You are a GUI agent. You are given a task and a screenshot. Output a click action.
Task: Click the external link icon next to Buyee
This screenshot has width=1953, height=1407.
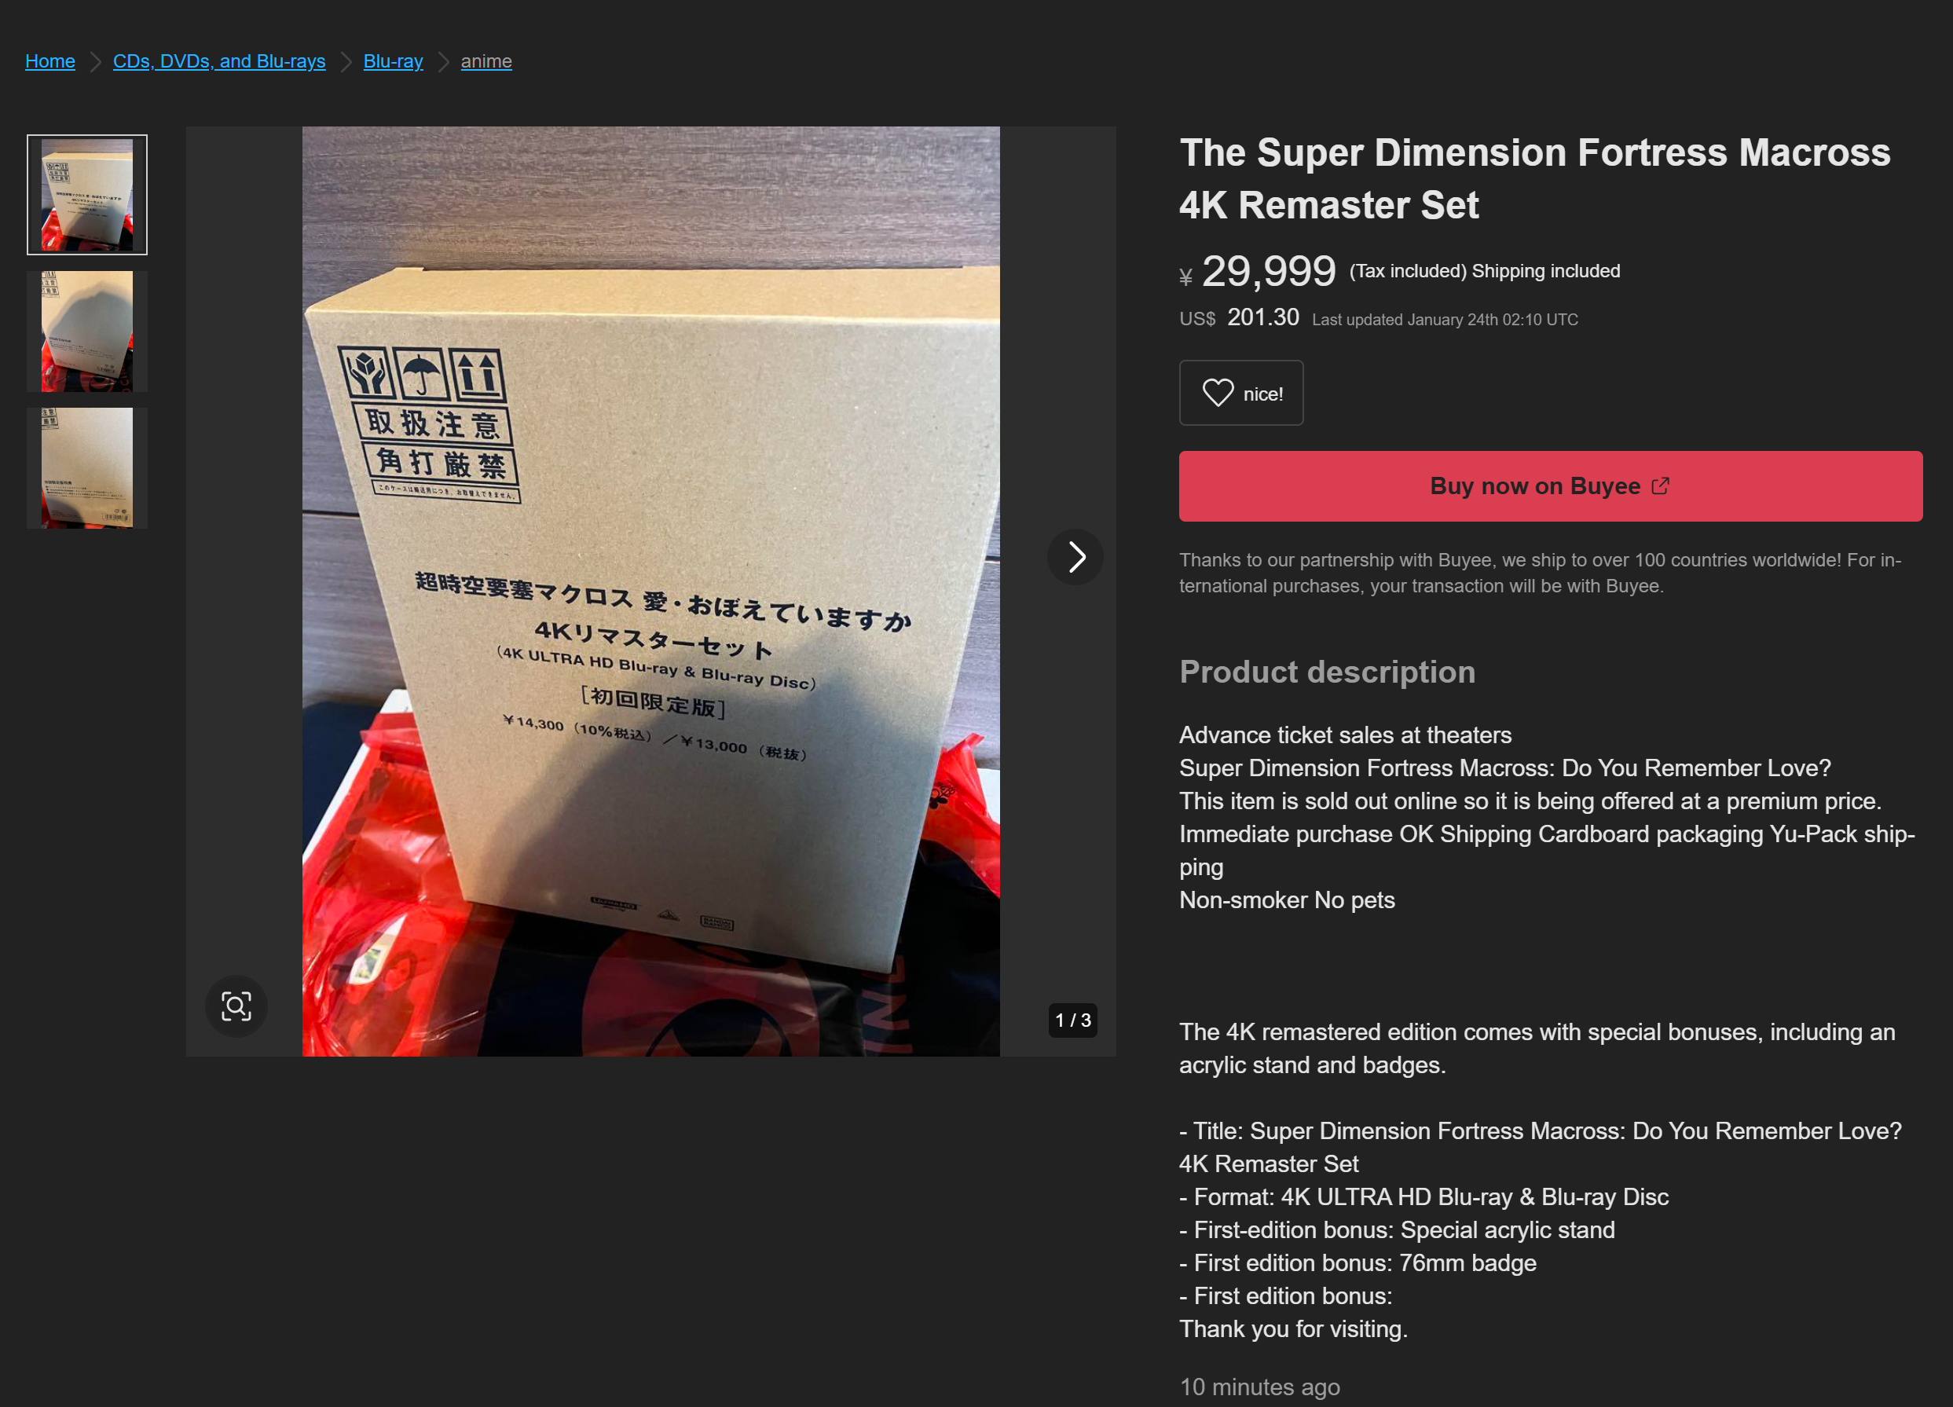1660,485
